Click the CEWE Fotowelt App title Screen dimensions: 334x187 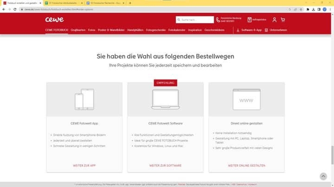pyautogui.click(x=84, y=123)
